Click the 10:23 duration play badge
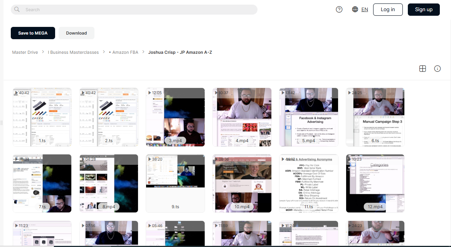This screenshot has width=451, height=247. (354, 159)
